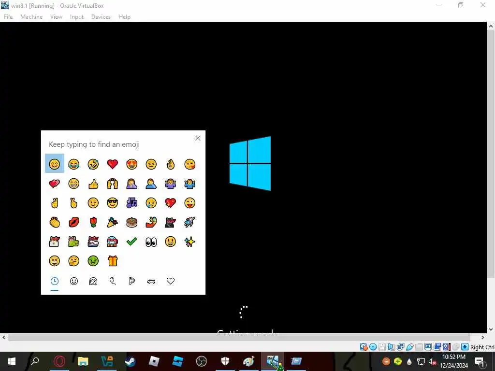This screenshot has height=371, width=495.
Task: Insert the tears of joy emoji
Action: (x=74, y=164)
